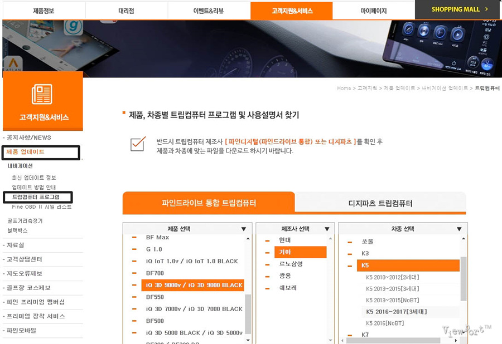Open 공지사항/NEWS in the sidebar
Image resolution: width=502 pixels, height=344 pixels.
pos(29,137)
